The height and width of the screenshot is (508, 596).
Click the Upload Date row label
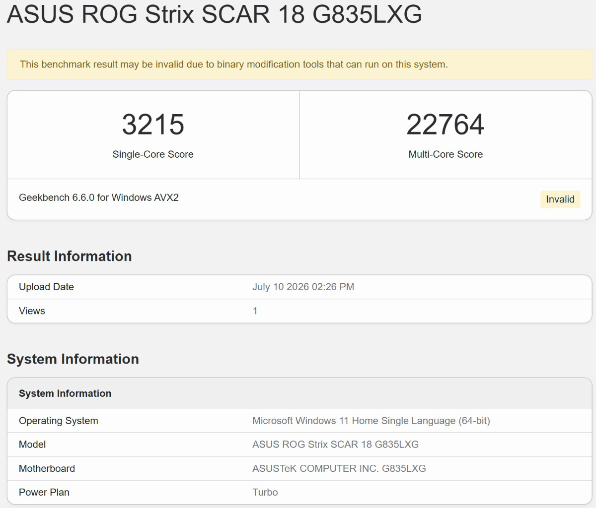[x=46, y=287]
